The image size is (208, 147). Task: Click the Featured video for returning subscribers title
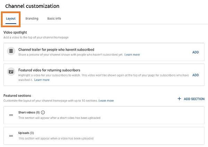click(x=49, y=70)
